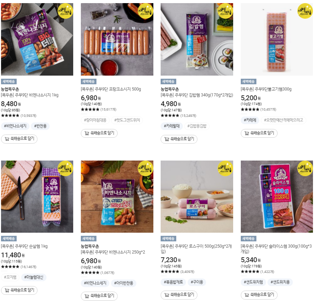
Task: View the 김밥햄 product image
Action: pos(197,39)
